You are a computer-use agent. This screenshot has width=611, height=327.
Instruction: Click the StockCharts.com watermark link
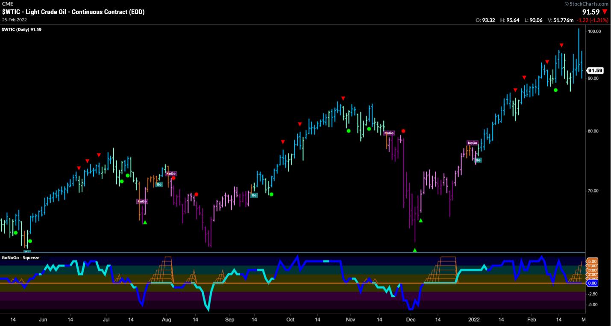587,4
